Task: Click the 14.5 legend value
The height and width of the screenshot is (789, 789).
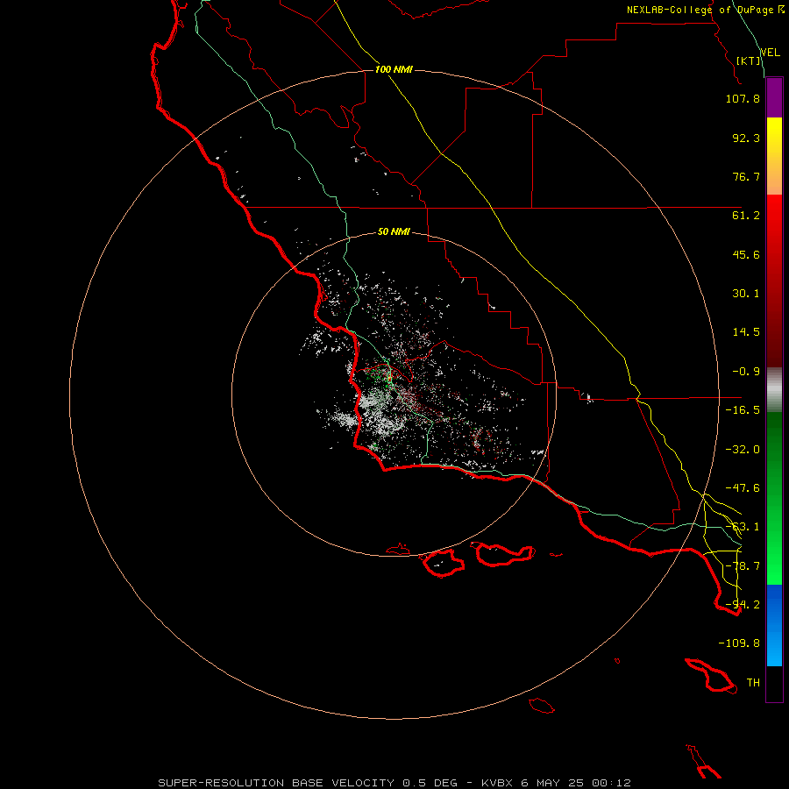Action: coord(746,332)
